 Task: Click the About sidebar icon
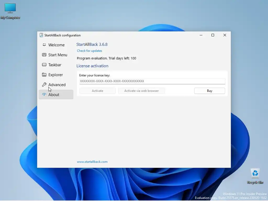click(44, 94)
